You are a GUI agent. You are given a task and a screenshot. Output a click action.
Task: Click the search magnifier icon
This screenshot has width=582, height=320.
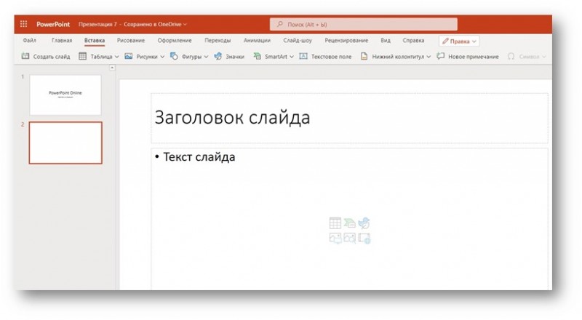(x=280, y=24)
